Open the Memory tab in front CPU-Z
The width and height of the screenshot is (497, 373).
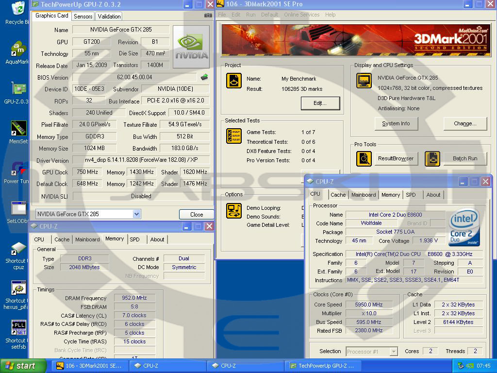tap(391, 195)
